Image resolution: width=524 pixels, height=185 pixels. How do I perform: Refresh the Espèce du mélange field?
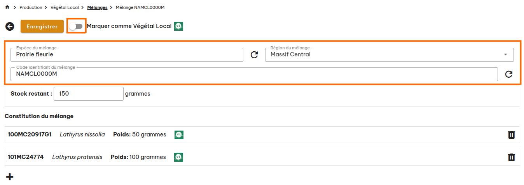[254, 55]
